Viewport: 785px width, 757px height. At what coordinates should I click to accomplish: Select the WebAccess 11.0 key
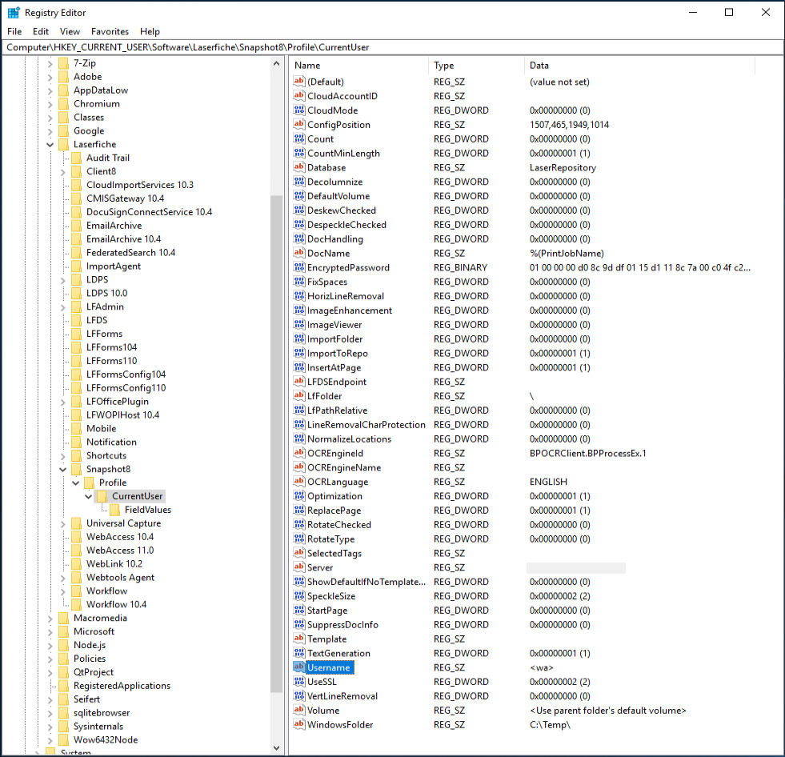(120, 551)
